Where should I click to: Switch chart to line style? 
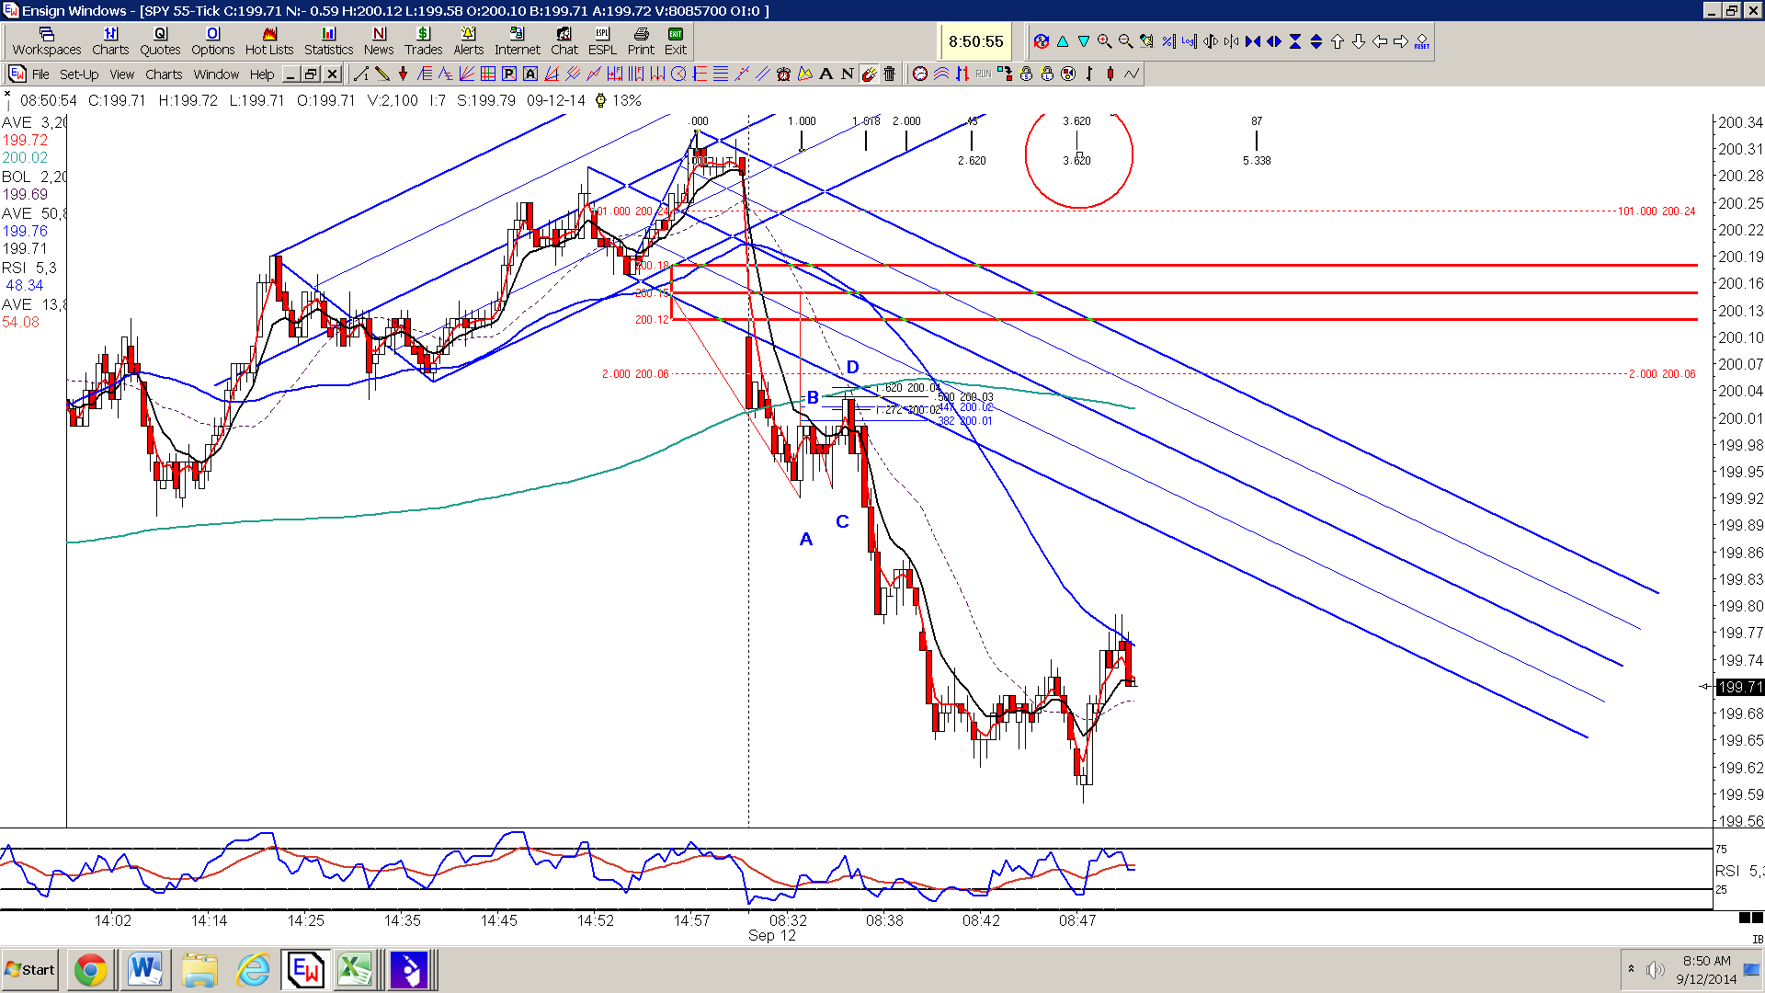(x=1132, y=74)
